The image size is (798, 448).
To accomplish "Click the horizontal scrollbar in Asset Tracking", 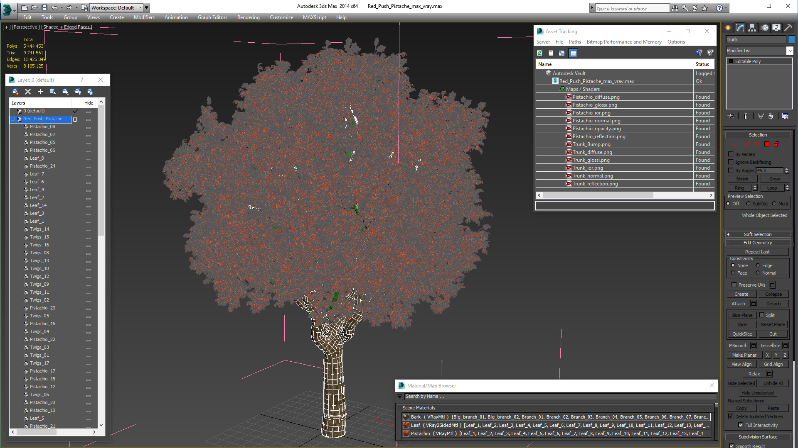I will 598,195.
